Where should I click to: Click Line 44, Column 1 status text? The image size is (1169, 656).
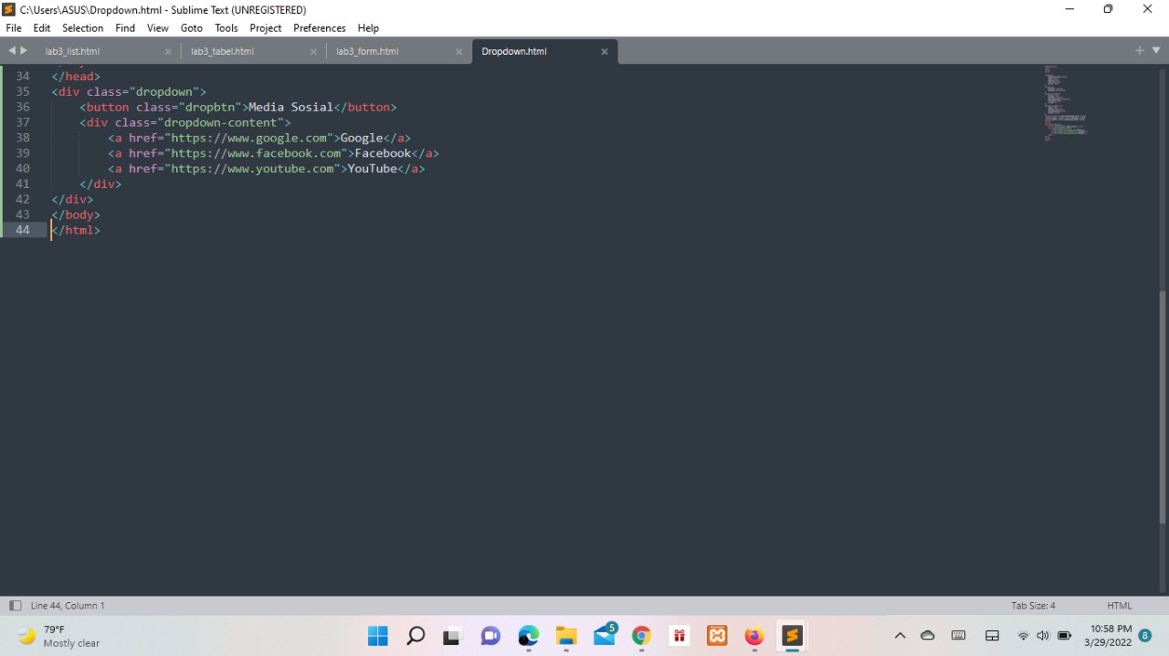click(68, 606)
